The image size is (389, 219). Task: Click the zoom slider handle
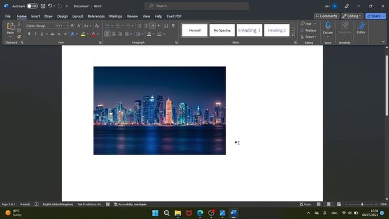pyautogui.click(x=362, y=204)
